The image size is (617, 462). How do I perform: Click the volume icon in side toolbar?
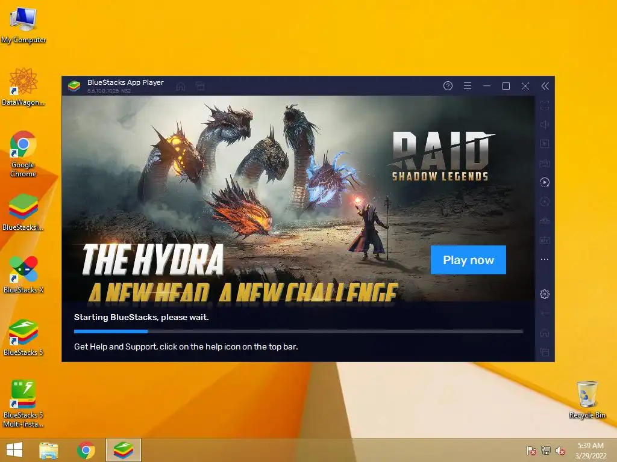(x=545, y=125)
